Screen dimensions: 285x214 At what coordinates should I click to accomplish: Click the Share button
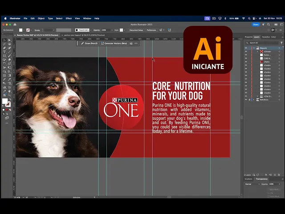[256, 25]
